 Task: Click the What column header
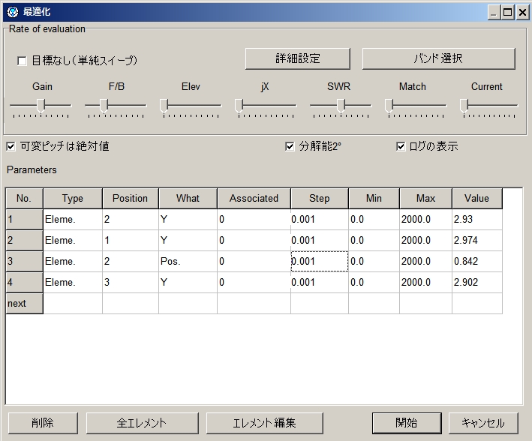pos(188,199)
